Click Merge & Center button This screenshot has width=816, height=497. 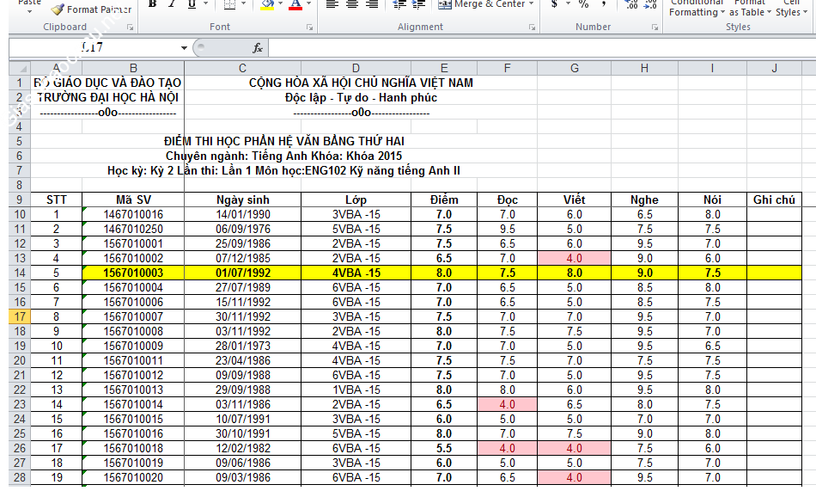[483, 4]
